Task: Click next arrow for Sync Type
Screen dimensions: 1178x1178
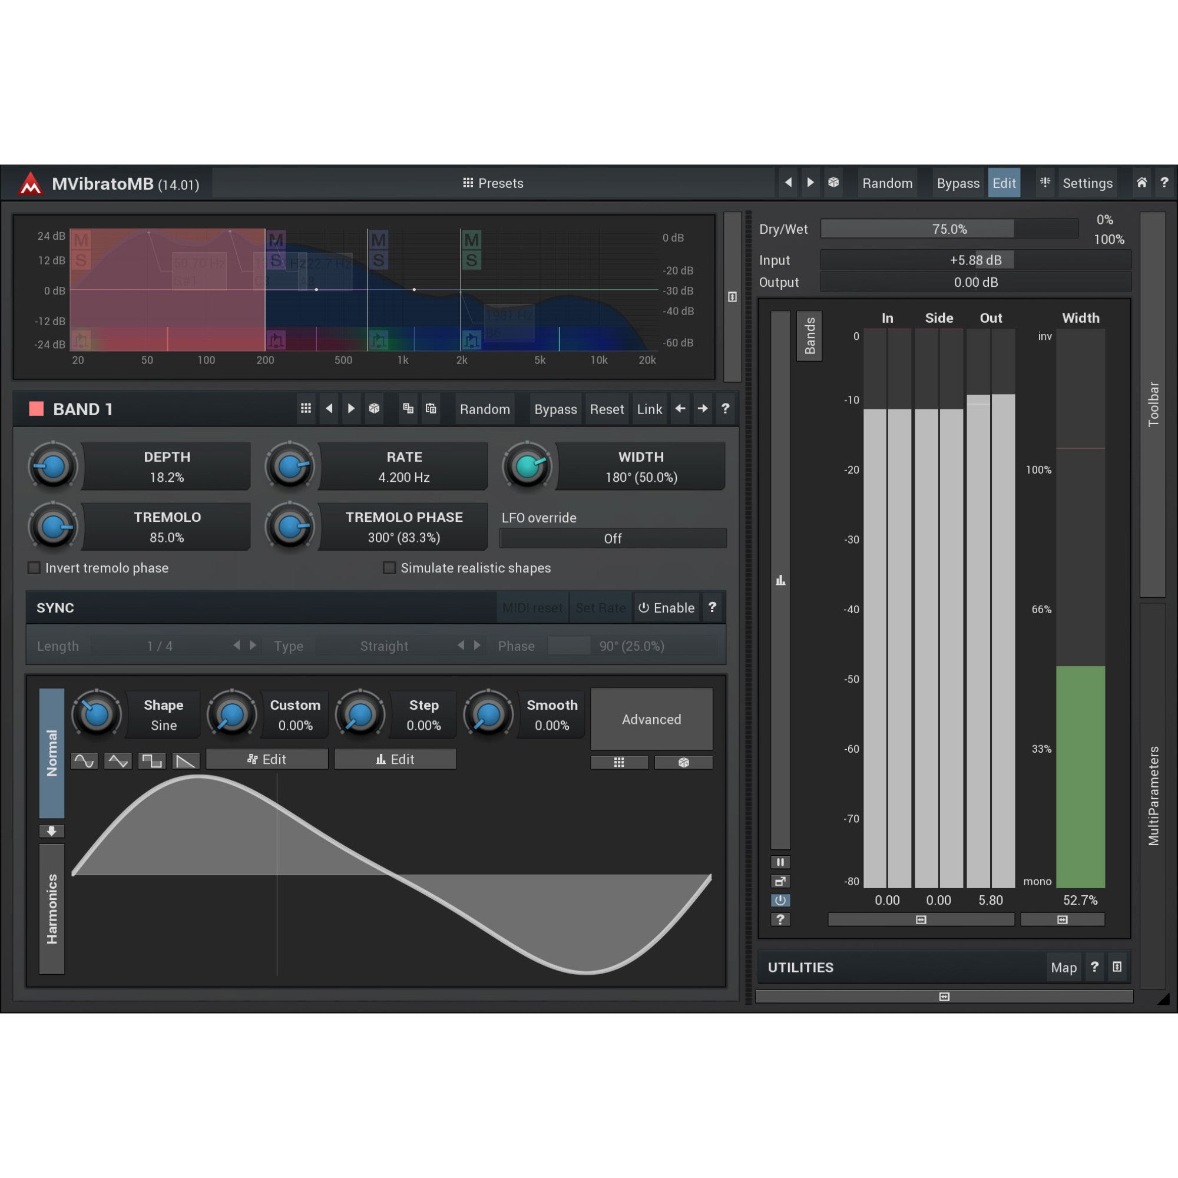Action: [x=478, y=645]
